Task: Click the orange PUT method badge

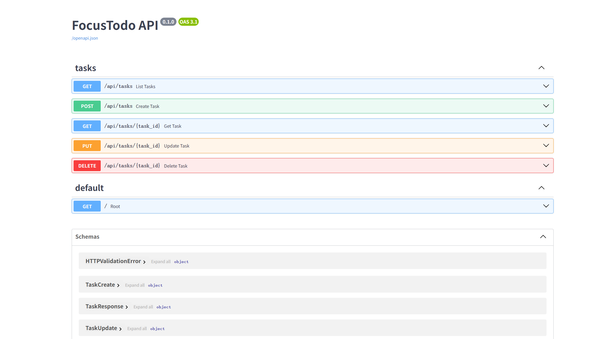Action: coord(87,146)
